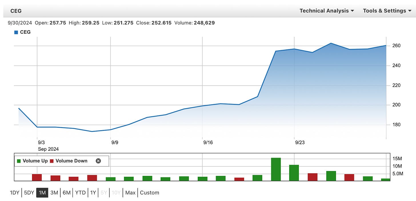This screenshot has width=416, height=201.
Task: Click the Volume Up legend label
Action: point(35,161)
